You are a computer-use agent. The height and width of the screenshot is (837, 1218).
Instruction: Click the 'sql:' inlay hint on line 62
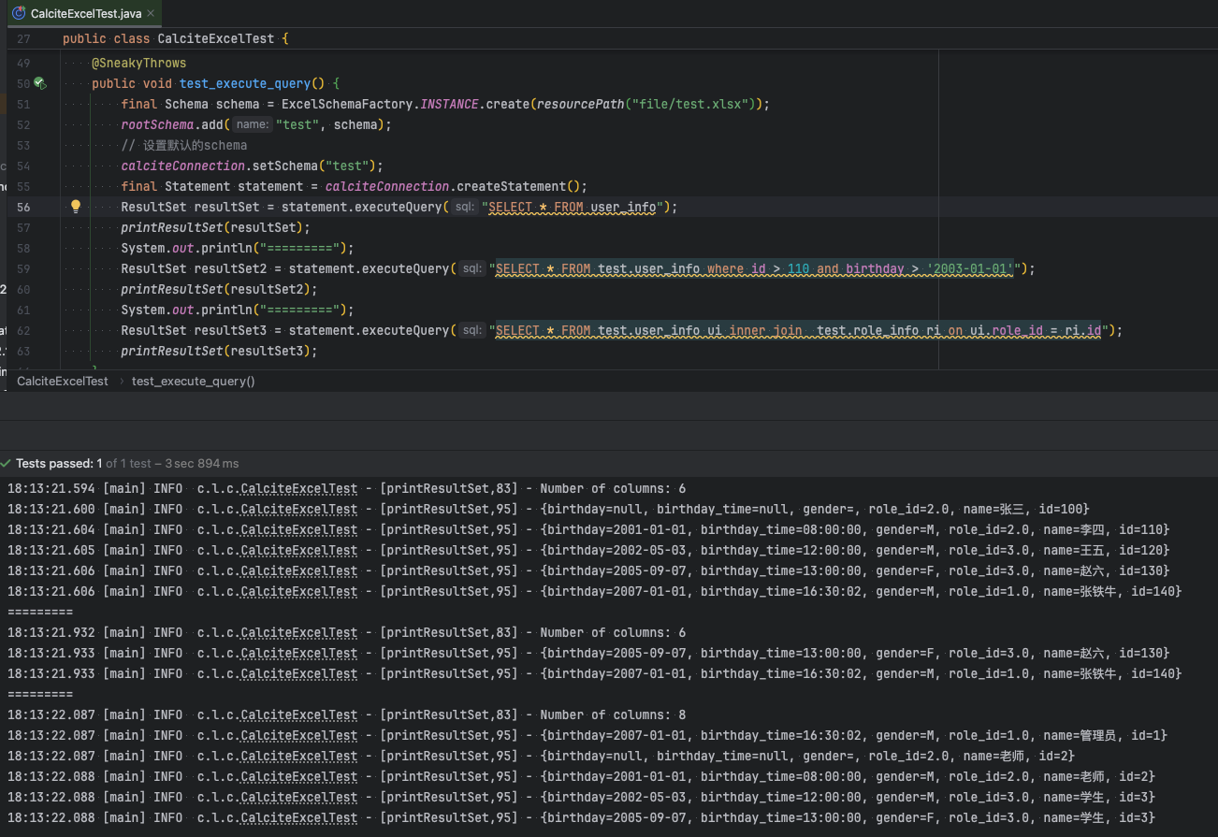click(x=471, y=330)
